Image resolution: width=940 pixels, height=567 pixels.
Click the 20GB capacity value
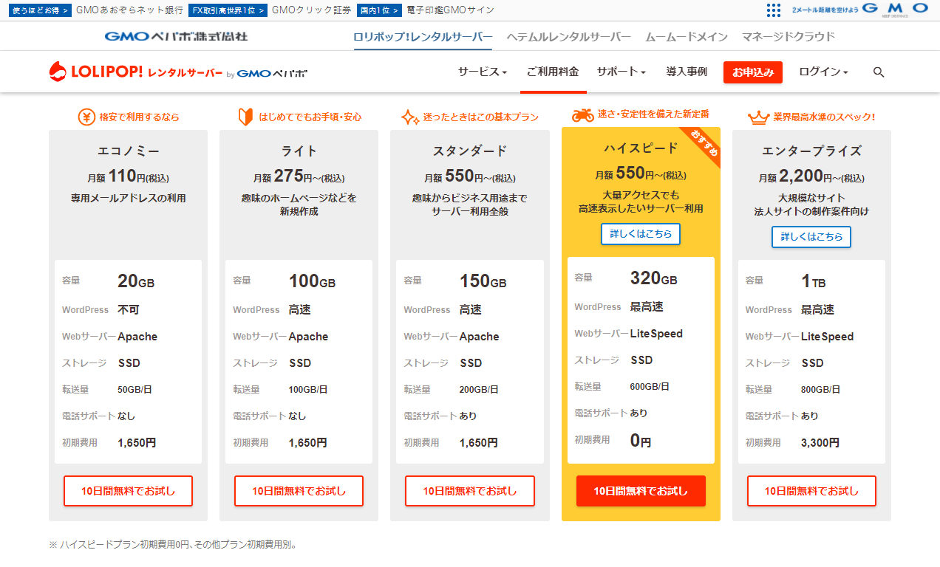[136, 281]
